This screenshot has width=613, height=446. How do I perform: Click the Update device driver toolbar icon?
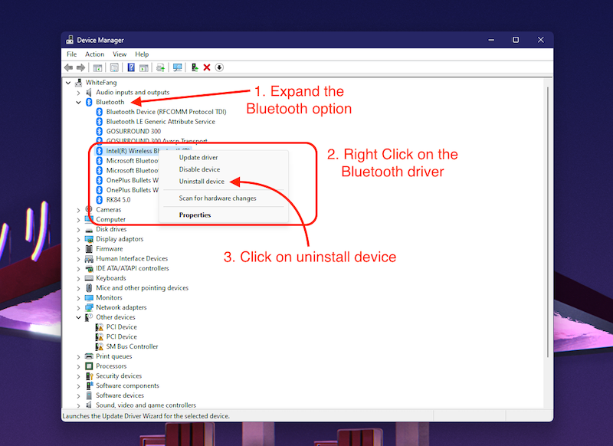[x=195, y=67]
